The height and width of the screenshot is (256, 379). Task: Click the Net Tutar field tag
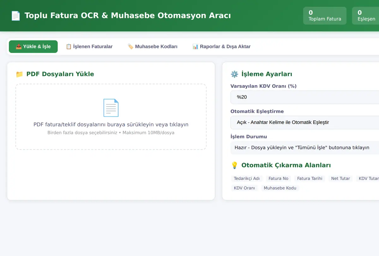(340, 179)
